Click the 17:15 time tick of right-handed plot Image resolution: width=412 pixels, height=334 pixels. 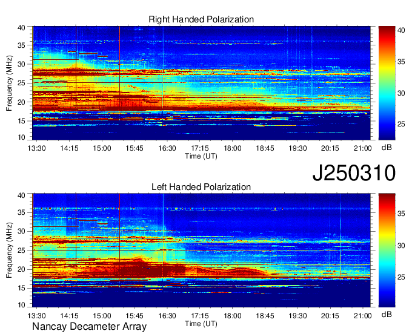point(200,148)
